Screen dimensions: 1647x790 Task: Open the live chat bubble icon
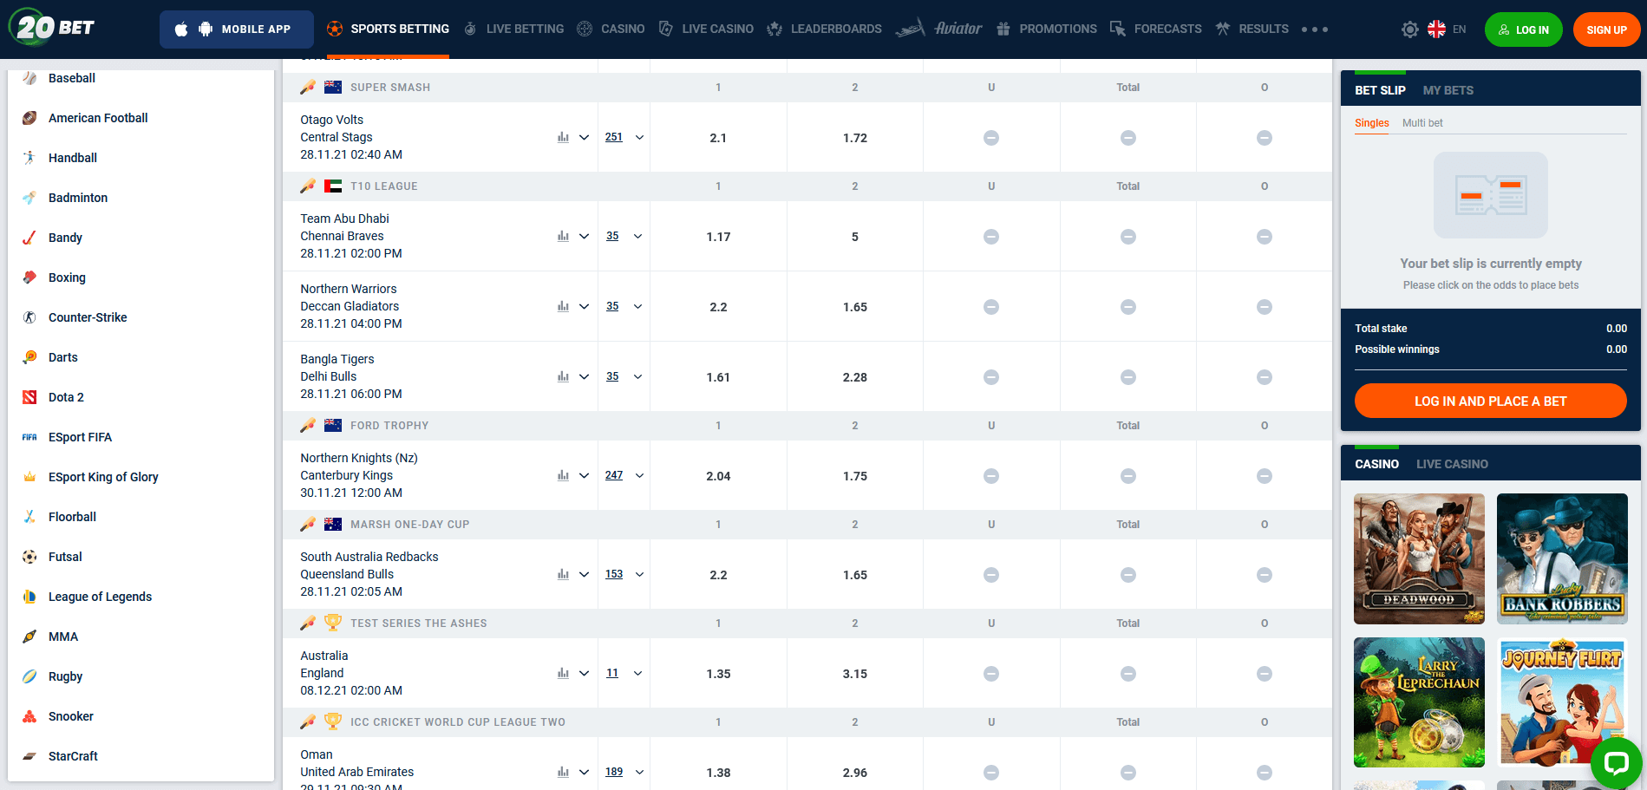click(x=1617, y=763)
